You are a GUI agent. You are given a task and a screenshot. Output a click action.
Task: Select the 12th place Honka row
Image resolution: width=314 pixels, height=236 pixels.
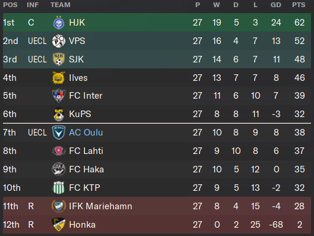pyautogui.click(x=157, y=225)
